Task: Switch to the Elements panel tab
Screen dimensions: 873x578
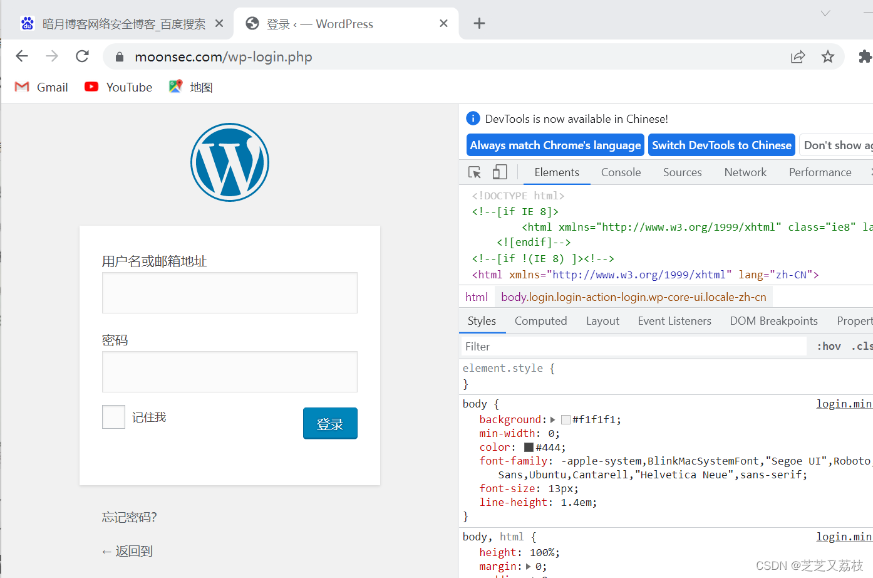Action: click(x=557, y=172)
